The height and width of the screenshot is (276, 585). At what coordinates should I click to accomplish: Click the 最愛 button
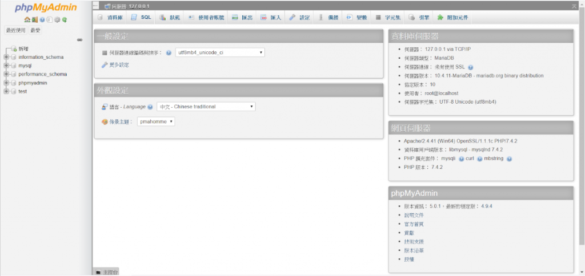[35, 31]
